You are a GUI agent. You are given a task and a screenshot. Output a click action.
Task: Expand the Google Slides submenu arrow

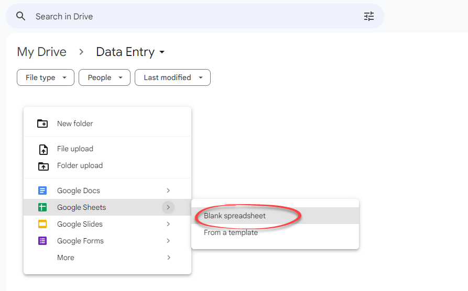(x=168, y=224)
